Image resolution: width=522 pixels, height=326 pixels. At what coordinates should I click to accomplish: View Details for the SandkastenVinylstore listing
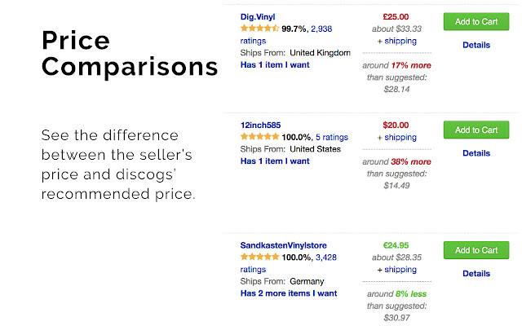[476, 274]
